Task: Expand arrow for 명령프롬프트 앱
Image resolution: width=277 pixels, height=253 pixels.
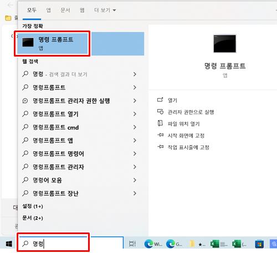Action: coord(135,140)
